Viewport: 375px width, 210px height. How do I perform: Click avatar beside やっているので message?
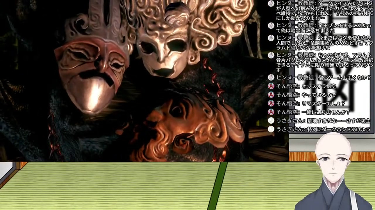[x=271, y=95]
